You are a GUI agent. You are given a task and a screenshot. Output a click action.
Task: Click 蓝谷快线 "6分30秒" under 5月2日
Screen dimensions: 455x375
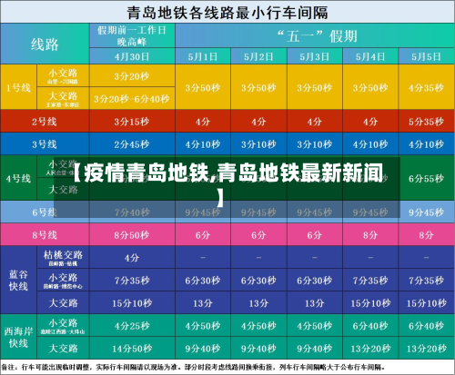click(x=258, y=281)
